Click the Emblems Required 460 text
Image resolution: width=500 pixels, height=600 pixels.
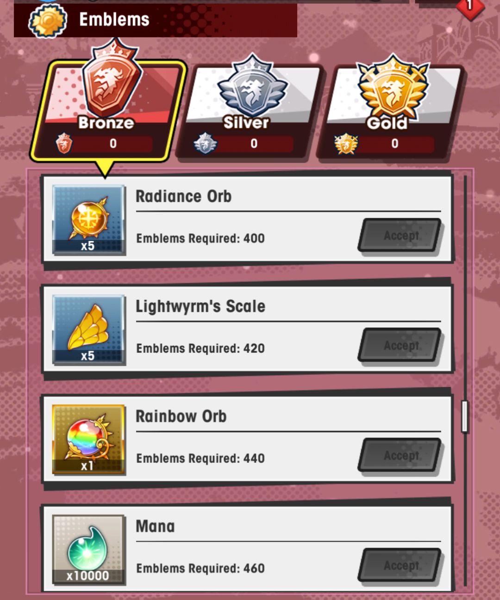(200, 568)
